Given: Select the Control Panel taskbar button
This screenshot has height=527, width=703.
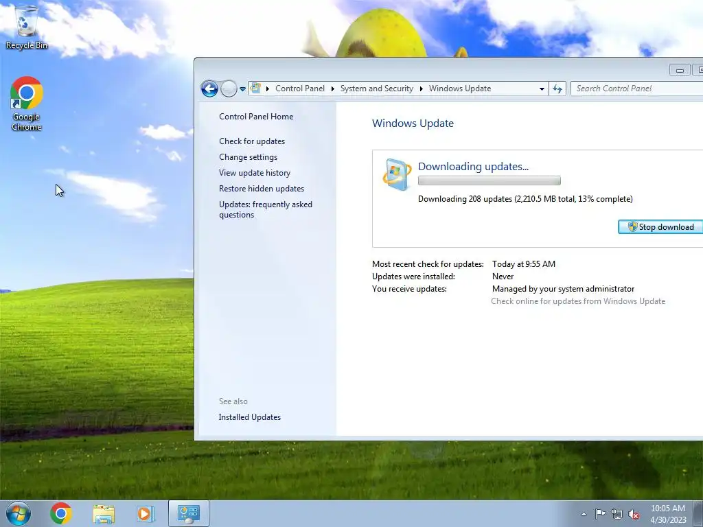Looking at the screenshot, I should tap(189, 513).
